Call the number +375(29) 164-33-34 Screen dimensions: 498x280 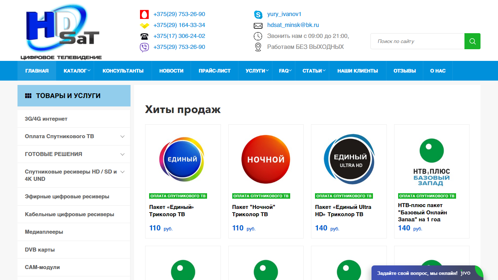[179, 25]
